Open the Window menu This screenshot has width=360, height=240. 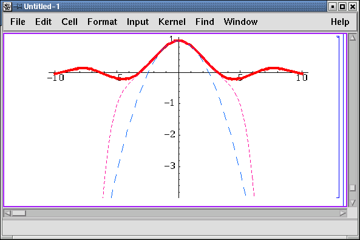click(x=240, y=22)
